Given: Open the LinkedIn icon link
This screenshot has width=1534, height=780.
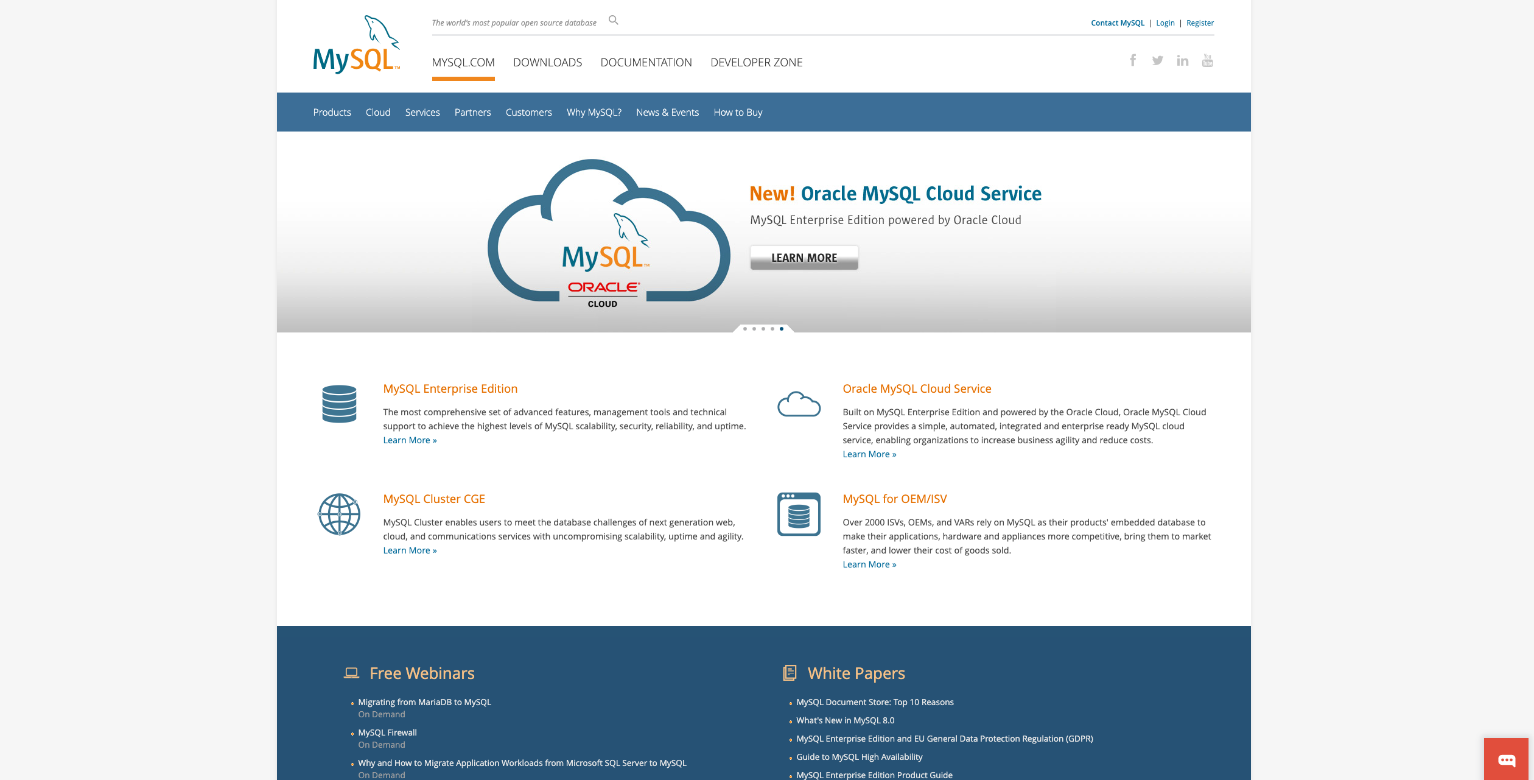Looking at the screenshot, I should coord(1182,60).
